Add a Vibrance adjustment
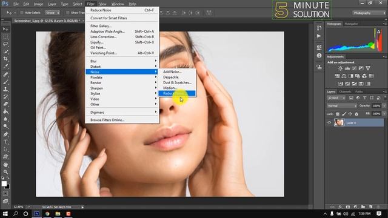388x218 pixels. (368, 68)
